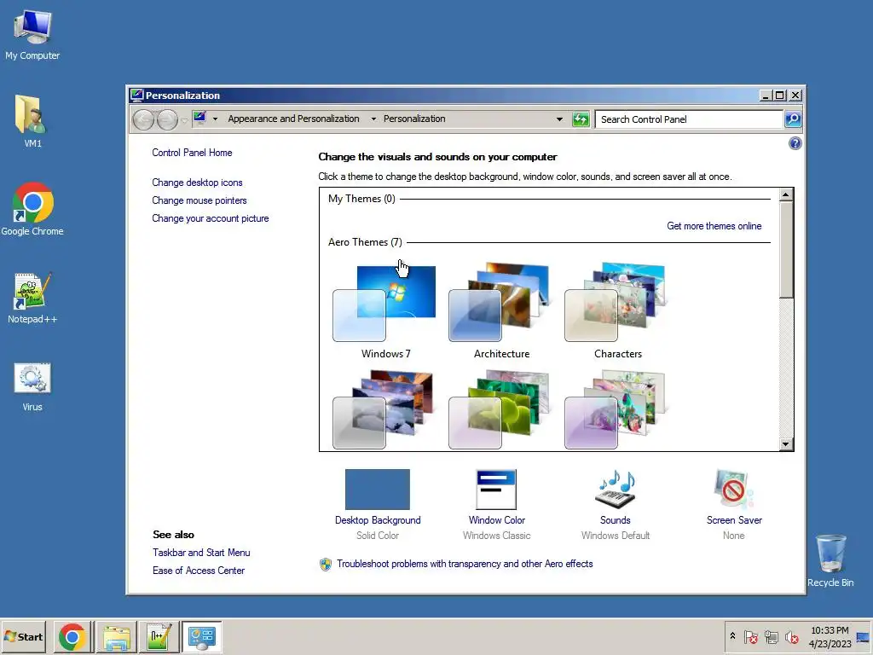
Task: Open Control Panel Home link
Action: pos(192,153)
